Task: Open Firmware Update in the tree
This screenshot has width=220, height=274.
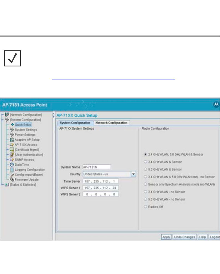Action: tap(27, 179)
